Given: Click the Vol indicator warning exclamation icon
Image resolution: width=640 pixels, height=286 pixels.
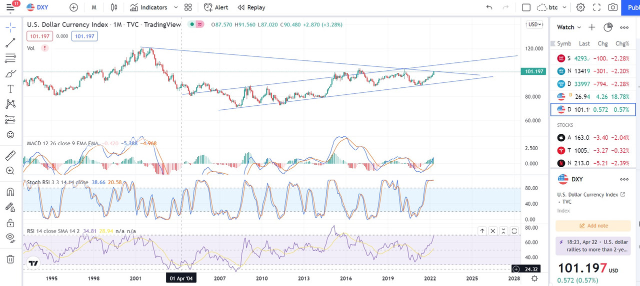Looking at the screenshot, I should (x=45, y=48).
